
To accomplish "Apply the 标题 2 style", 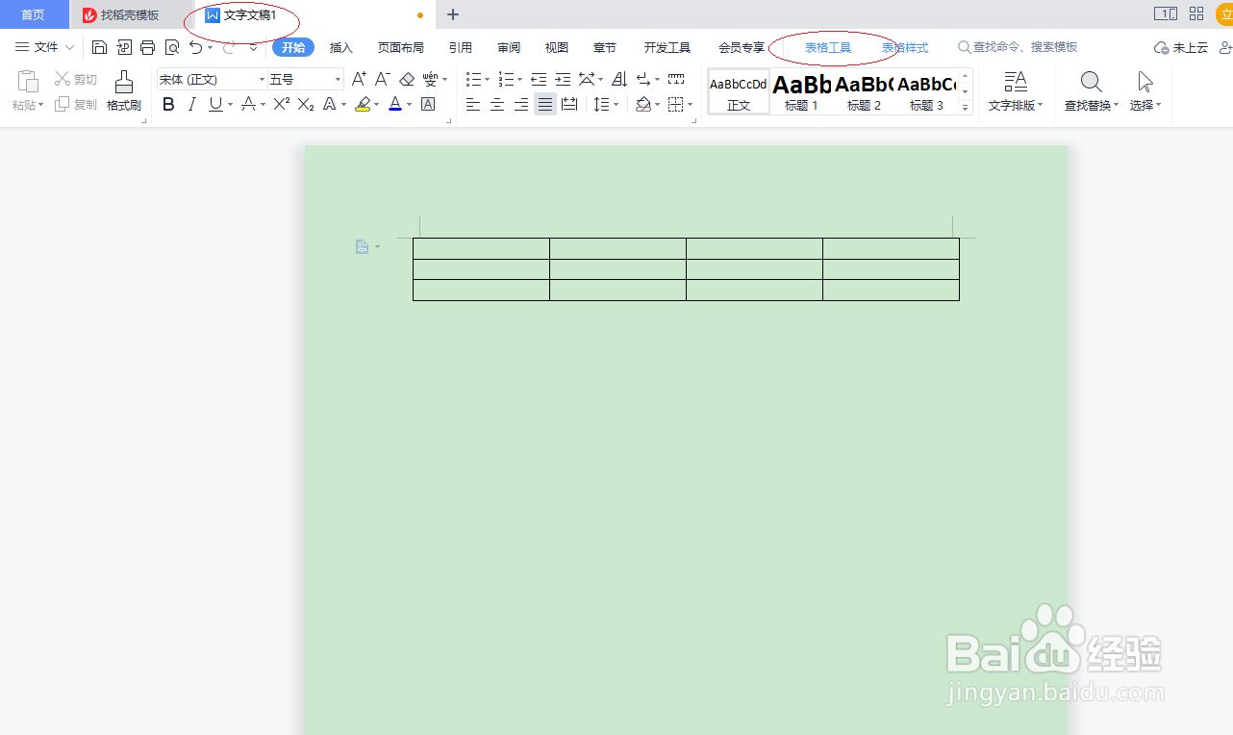I will click(x=864, y=91).
